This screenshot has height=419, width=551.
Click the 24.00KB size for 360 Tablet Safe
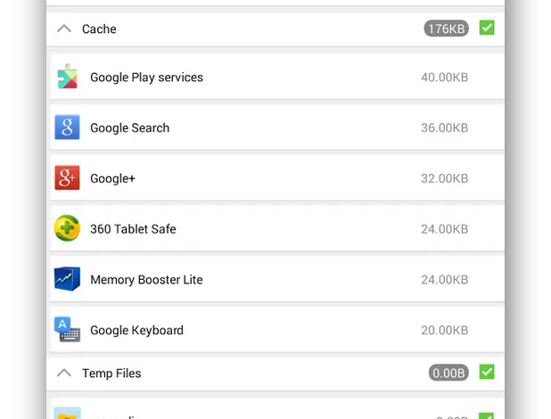tap(444, 229)
